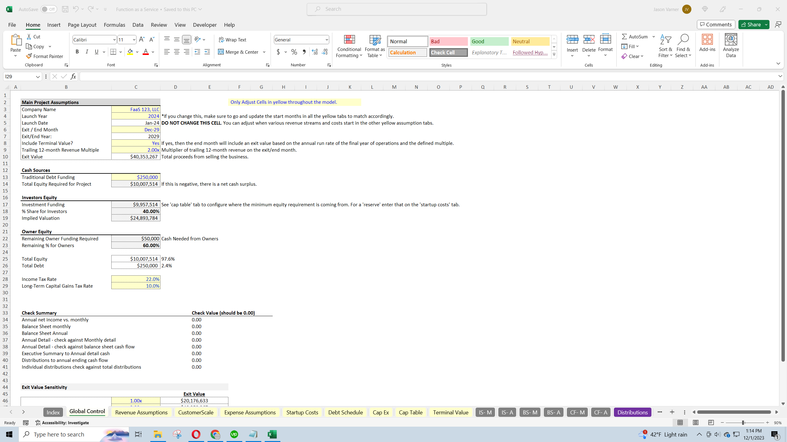
Task: Open the Formulas ribbon tab
Action: [114, 25]
